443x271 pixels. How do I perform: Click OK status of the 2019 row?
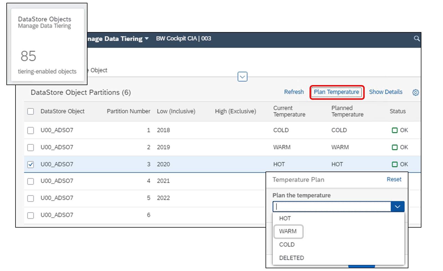pyautogui.click(x=400, y=147)
